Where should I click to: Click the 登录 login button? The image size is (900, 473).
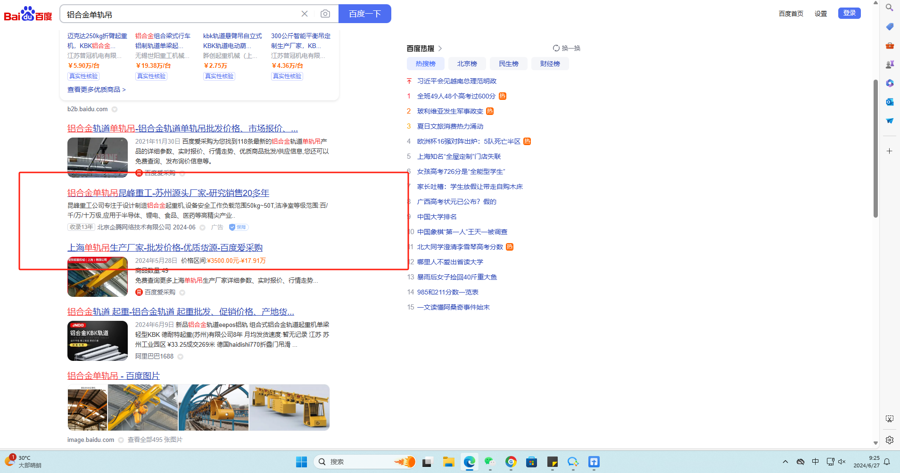(850, 13)
